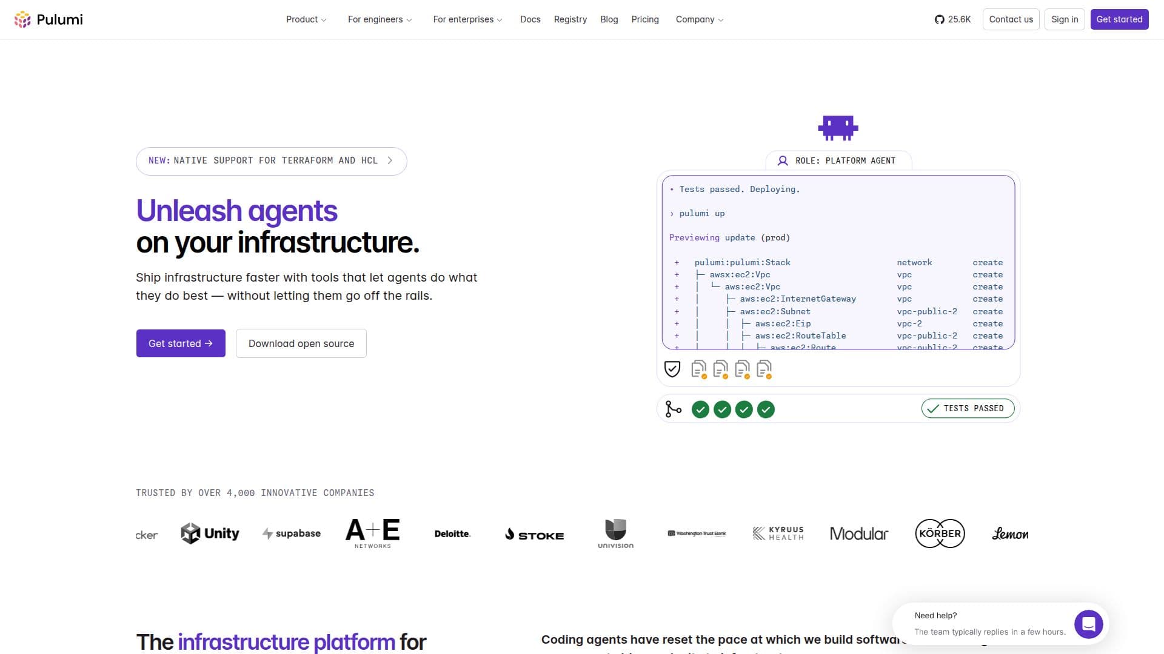
Task: Open the chat widget bubble icon
Action: pyautogui.click(x=1088, y=624)
